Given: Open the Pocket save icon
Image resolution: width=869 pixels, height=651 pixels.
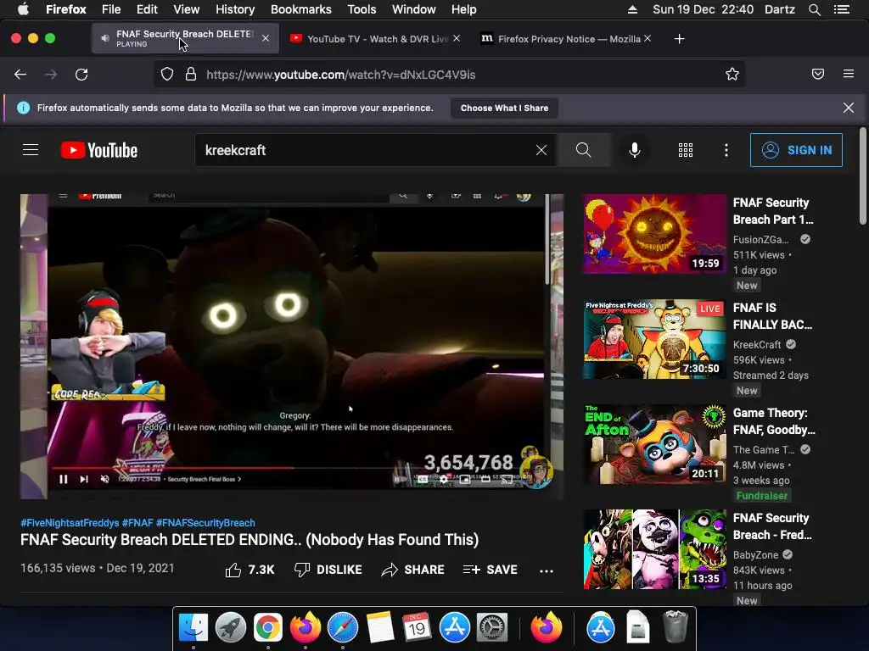Looking at the screenshot, I should pyautogui.click(x=817, y=75).
